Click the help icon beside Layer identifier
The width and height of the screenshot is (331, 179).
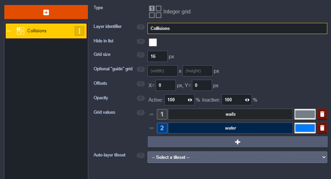tap(141, 27)
